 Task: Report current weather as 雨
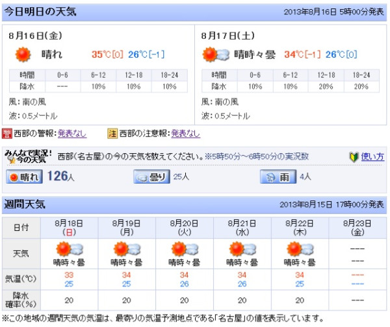coord(278,176)
